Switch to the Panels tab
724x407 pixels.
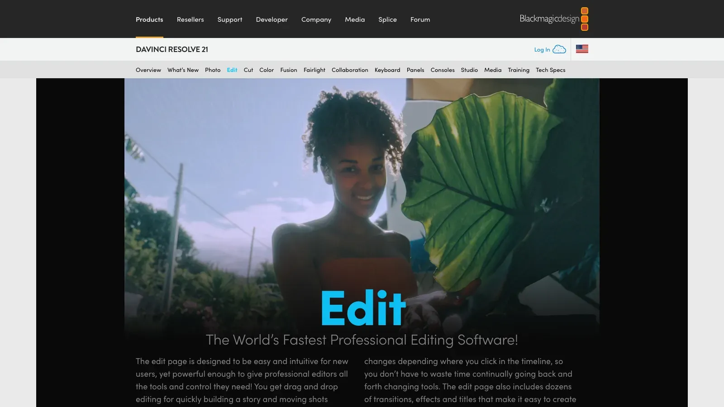(415, 70)
